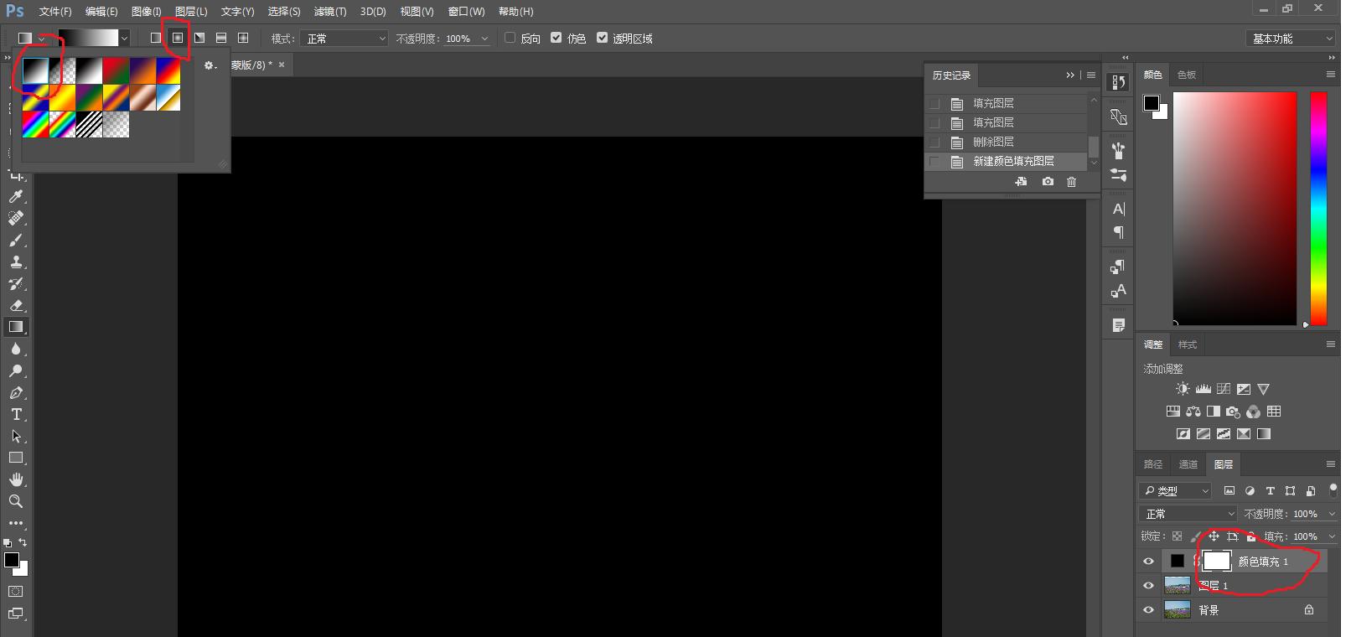This screenshot has height=637, width=1351.
Task: Select the 删除图层 history state
Action: tap(1006, 142)
